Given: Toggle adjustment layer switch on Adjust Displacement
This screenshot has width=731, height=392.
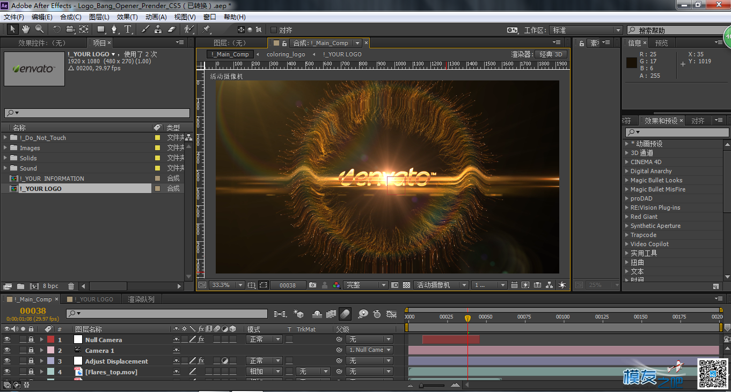Looking at the screenshot, I should (225, 361).
